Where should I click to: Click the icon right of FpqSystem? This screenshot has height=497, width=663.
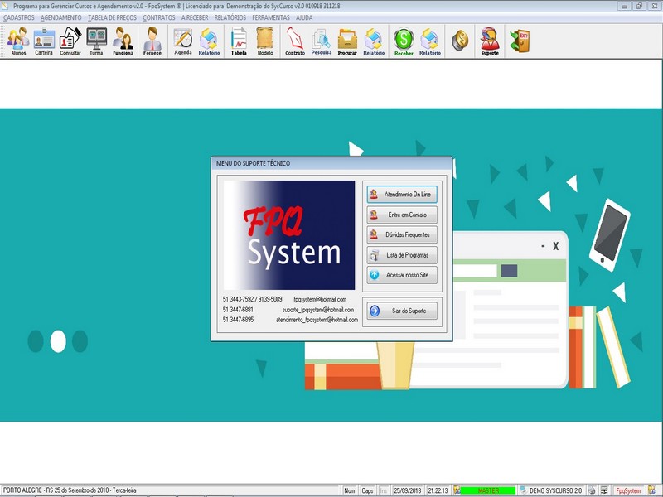click(651, 490)
